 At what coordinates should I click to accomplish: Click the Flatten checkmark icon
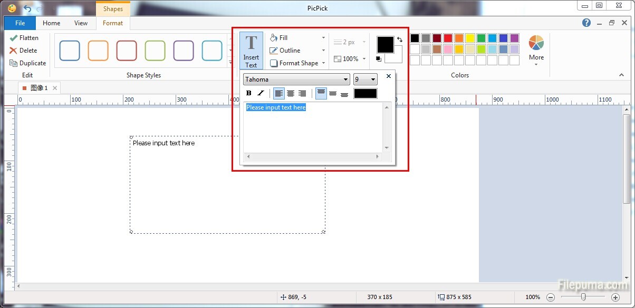coord(14,38)
